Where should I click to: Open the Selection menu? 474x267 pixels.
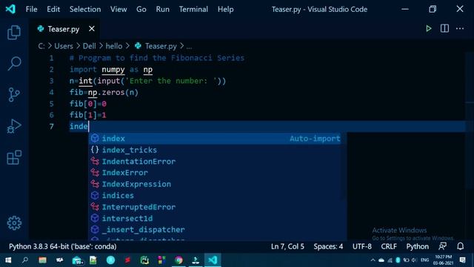[x=85, y=9]
